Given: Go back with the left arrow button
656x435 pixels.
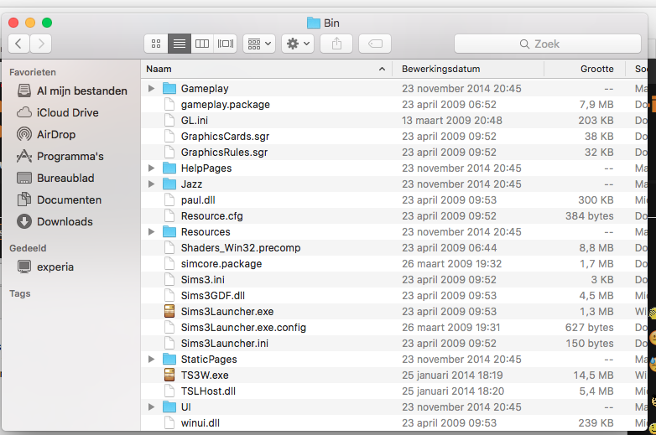Looking at the screenshot, I should pos(18,44).
